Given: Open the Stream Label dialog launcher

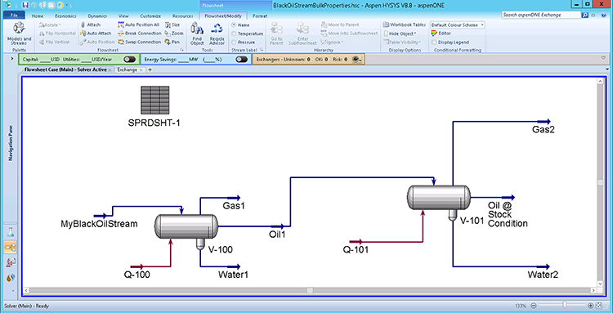Looking at the screenshot, I should click(262, 50).
